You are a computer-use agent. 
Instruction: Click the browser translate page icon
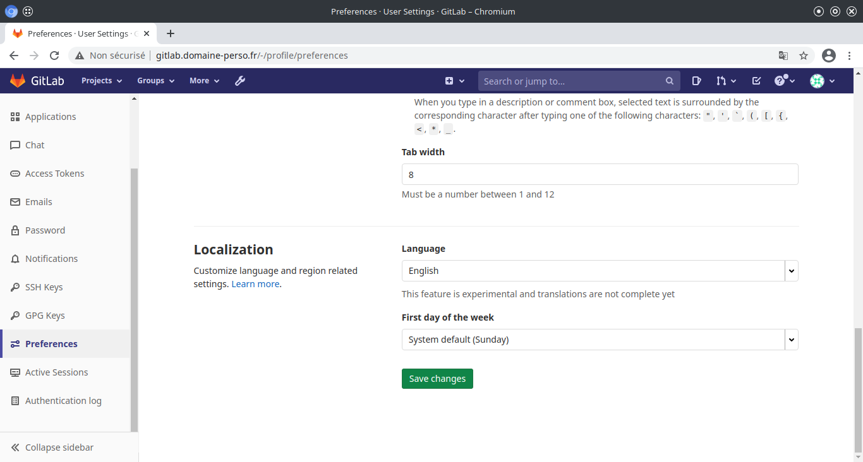tap(783, 56)
